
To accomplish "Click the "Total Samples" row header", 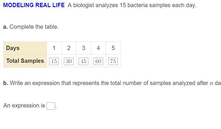I will click(x=25, y=61).
